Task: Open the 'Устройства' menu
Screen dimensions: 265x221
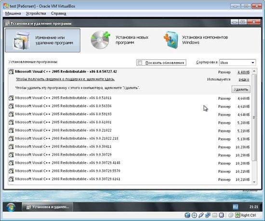Action: click(x=36, y=13)
